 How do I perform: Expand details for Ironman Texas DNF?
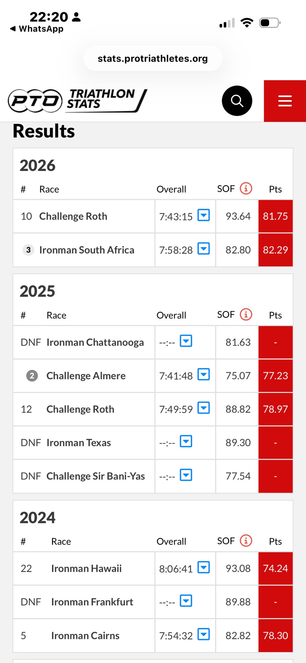tap(186, 441)
